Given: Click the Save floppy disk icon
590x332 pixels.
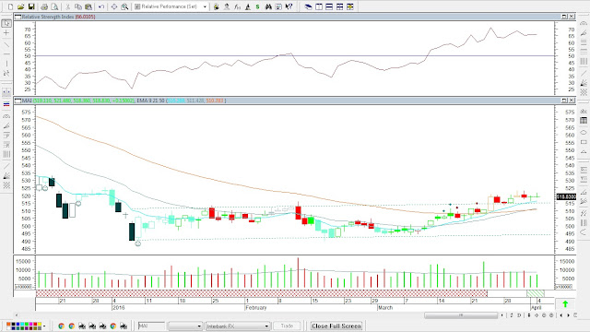Looking at the screenshot, I should tap(31, 6).
